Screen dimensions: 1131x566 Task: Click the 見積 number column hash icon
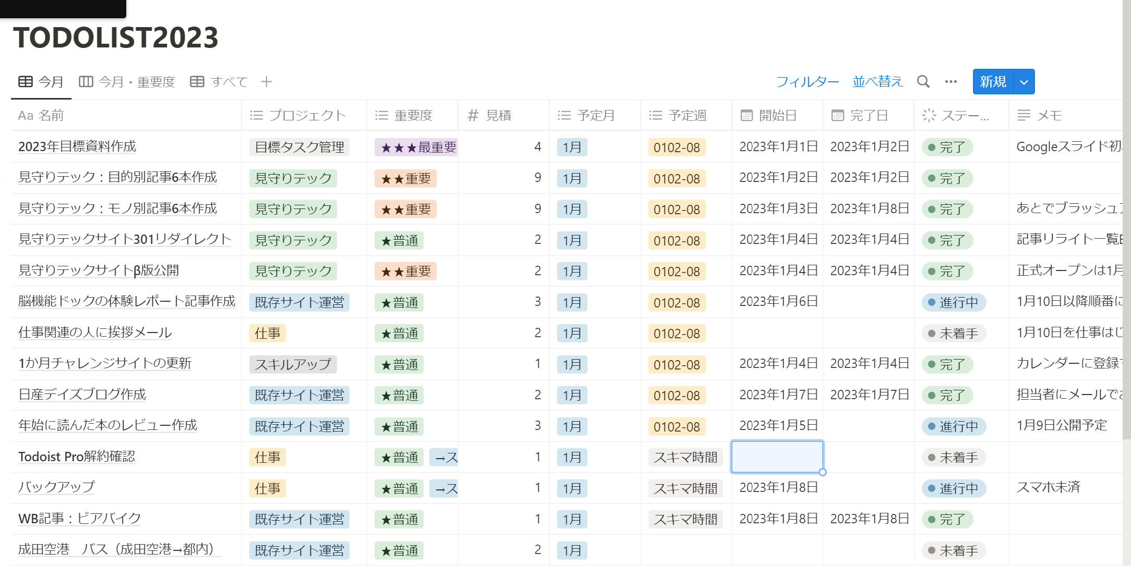tap(473, 115)
